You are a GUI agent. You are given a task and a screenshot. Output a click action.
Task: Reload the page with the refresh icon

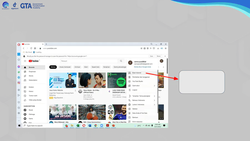(x=31, y=48)
